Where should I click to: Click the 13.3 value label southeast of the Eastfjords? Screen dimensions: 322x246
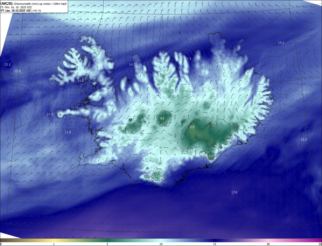click(304, 140)
